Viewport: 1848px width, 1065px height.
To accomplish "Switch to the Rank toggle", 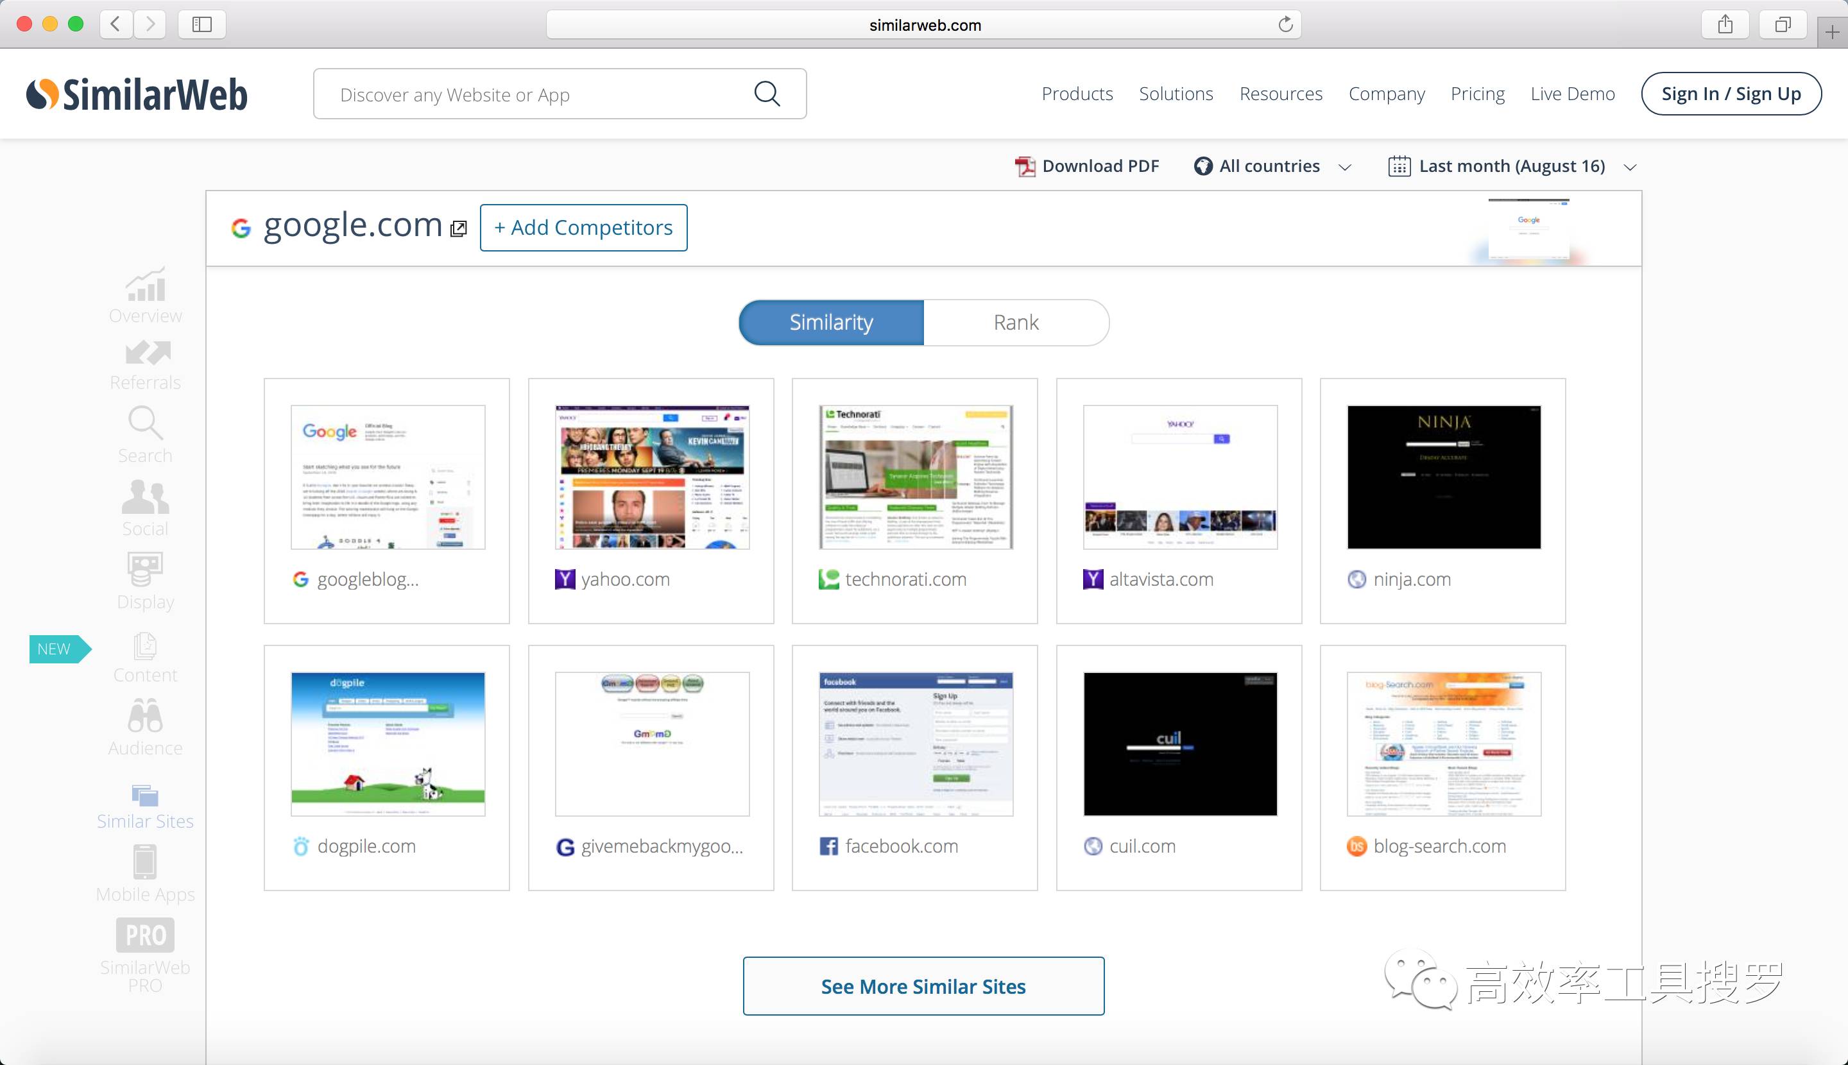I will click(1016, 323).
